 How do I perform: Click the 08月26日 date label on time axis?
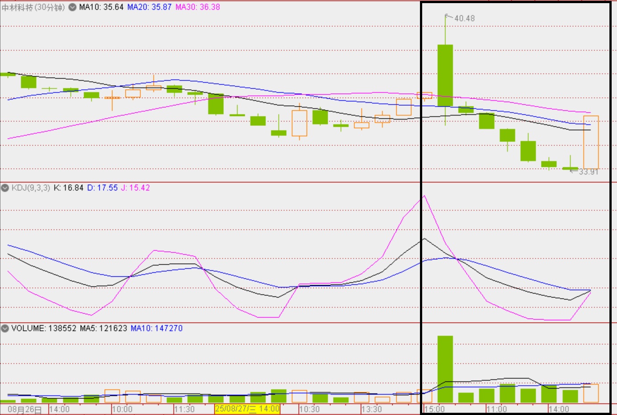pyautogui.click(x=25, y=409)
